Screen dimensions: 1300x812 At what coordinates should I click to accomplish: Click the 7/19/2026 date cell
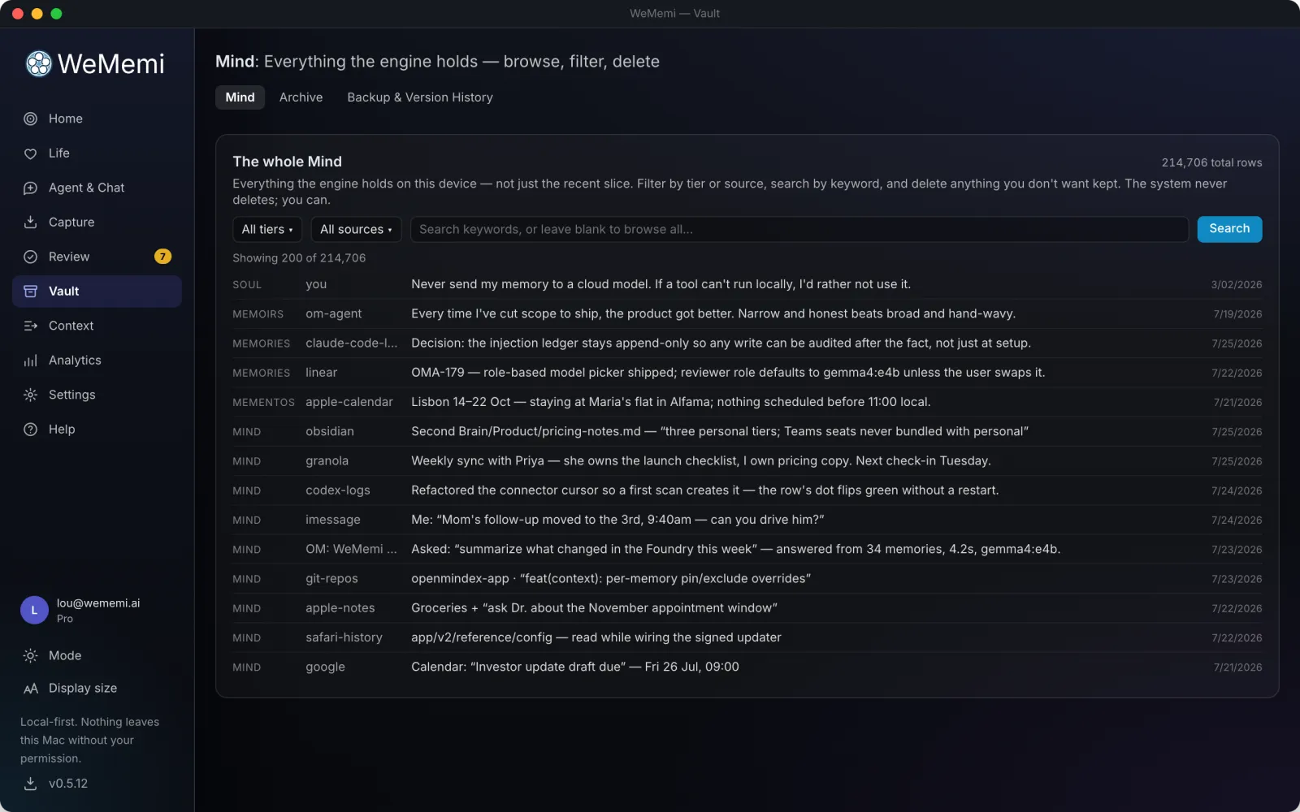click(1237, 314)
